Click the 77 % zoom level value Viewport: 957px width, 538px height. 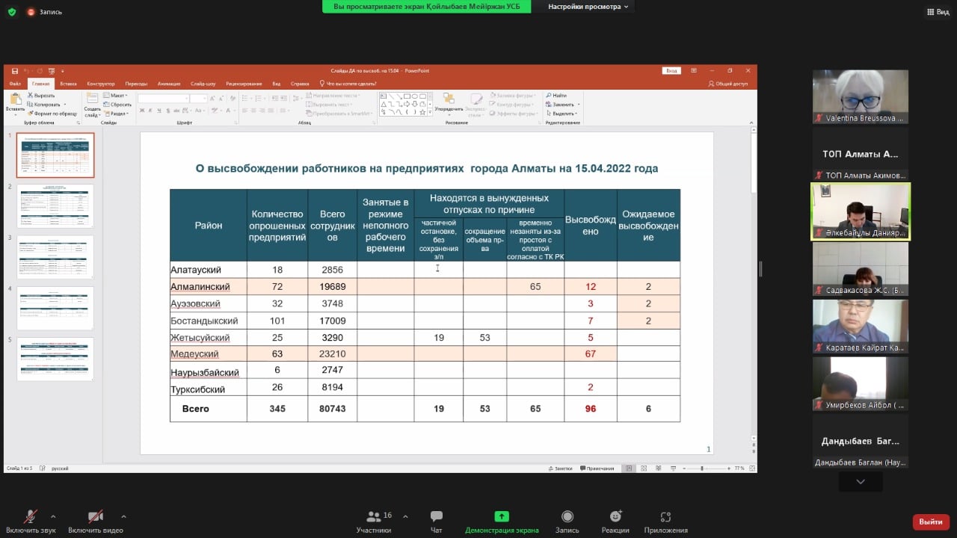[x=739, y=469]
